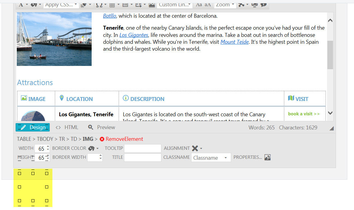The width and height of the screenshot is (354, 210).
Task: Open the Mount Teide link
Action: coord(235,42)
